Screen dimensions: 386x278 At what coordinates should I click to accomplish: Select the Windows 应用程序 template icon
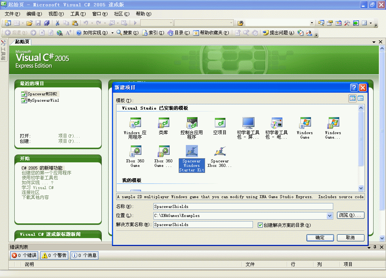point(135,128)
